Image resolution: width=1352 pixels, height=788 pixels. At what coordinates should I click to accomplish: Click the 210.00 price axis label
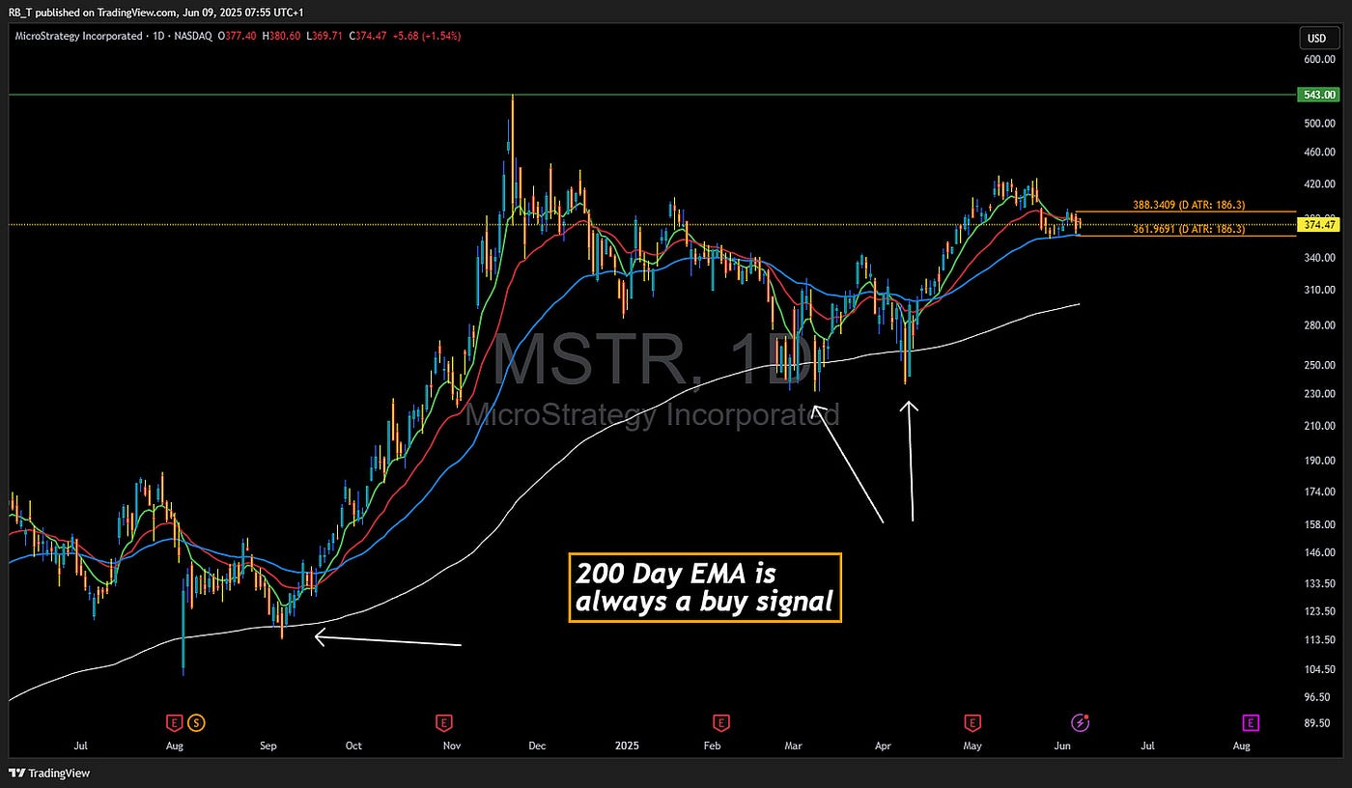coord(1319,425)
